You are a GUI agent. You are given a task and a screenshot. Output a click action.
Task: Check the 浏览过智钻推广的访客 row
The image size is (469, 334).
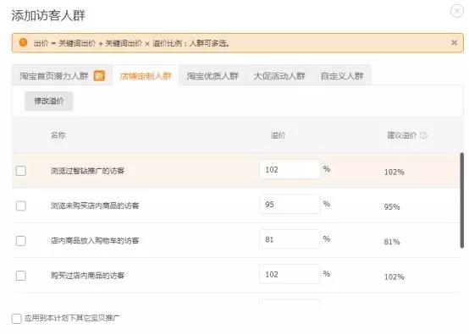(x=21, y=171)
